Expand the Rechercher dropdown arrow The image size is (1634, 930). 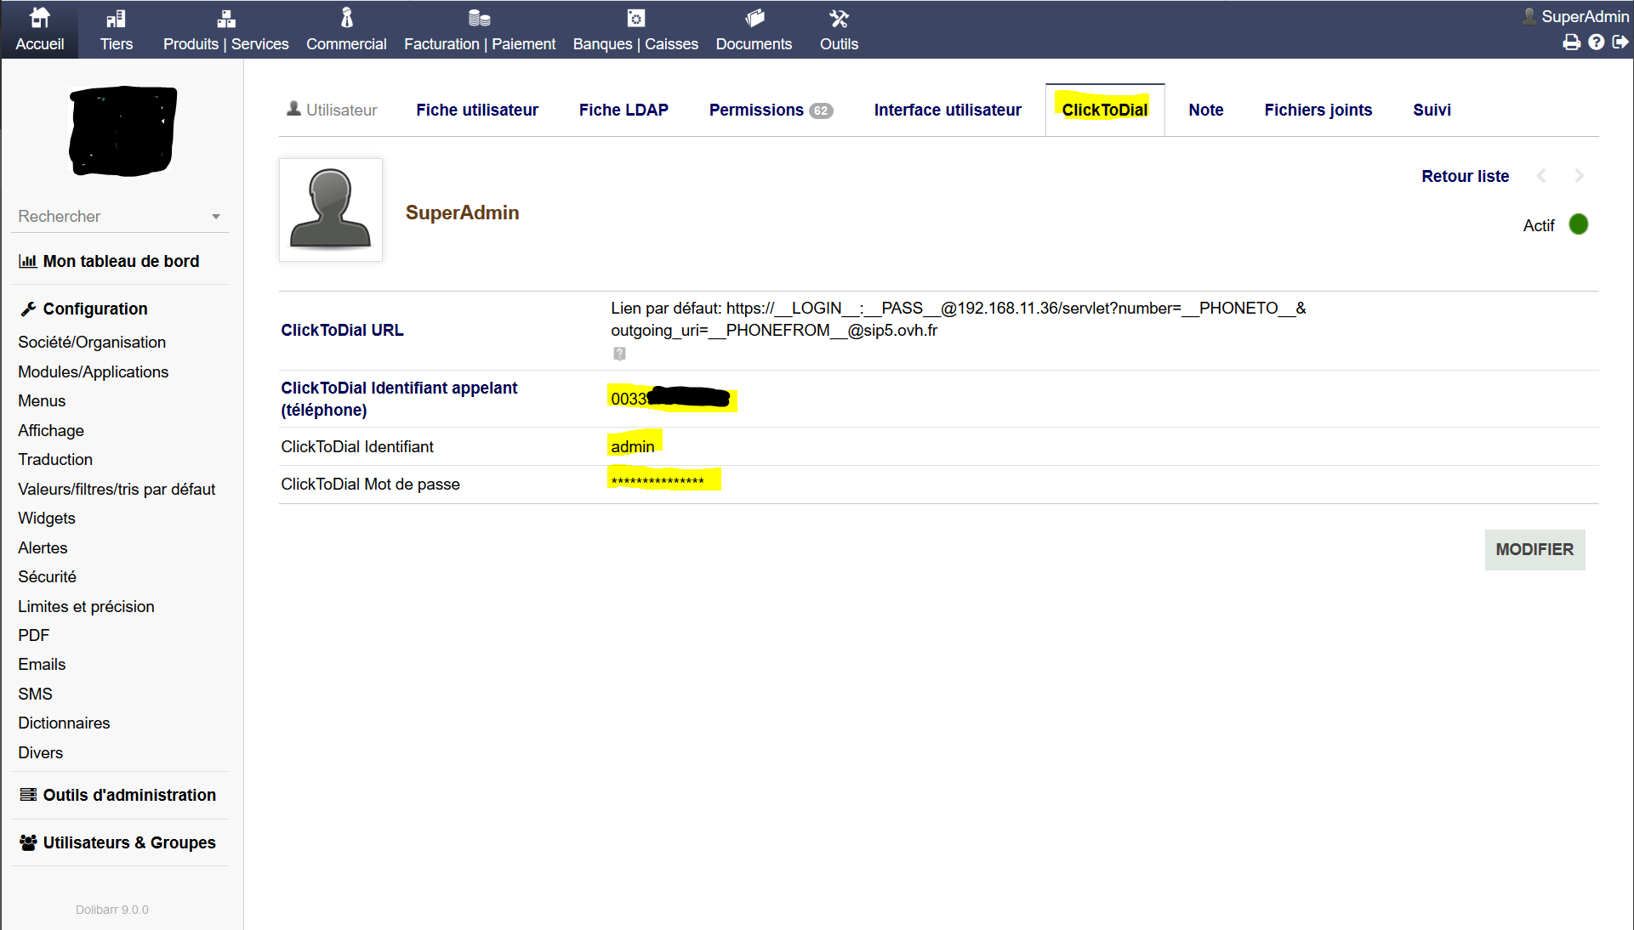pos(216,217)
